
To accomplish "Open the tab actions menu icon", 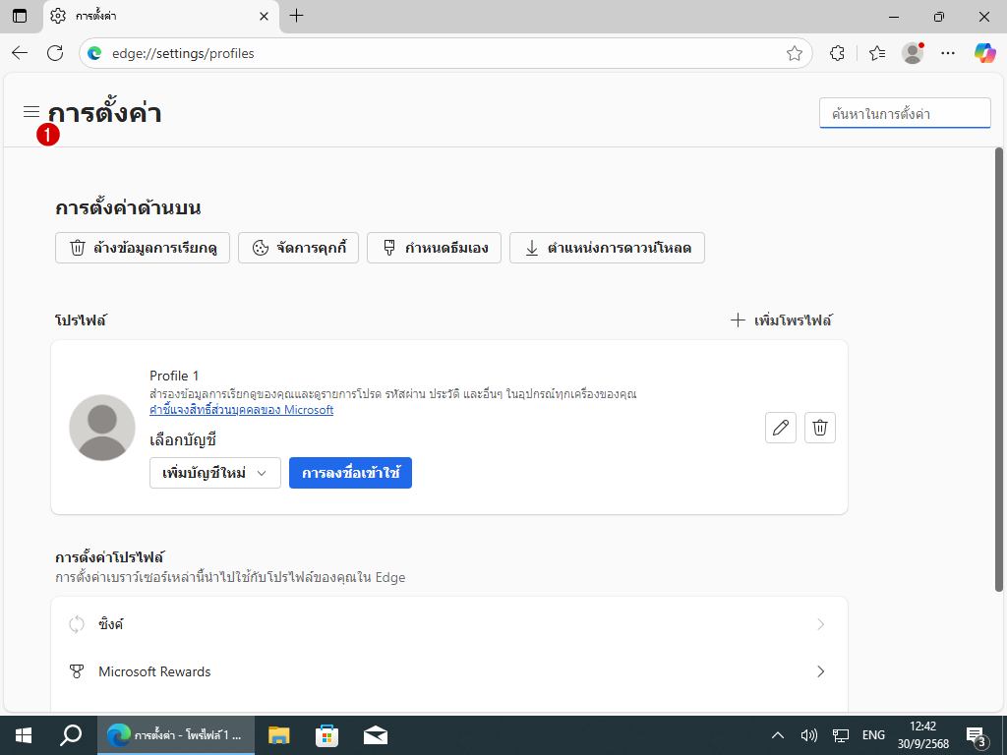I will click(x=20, y=16).
